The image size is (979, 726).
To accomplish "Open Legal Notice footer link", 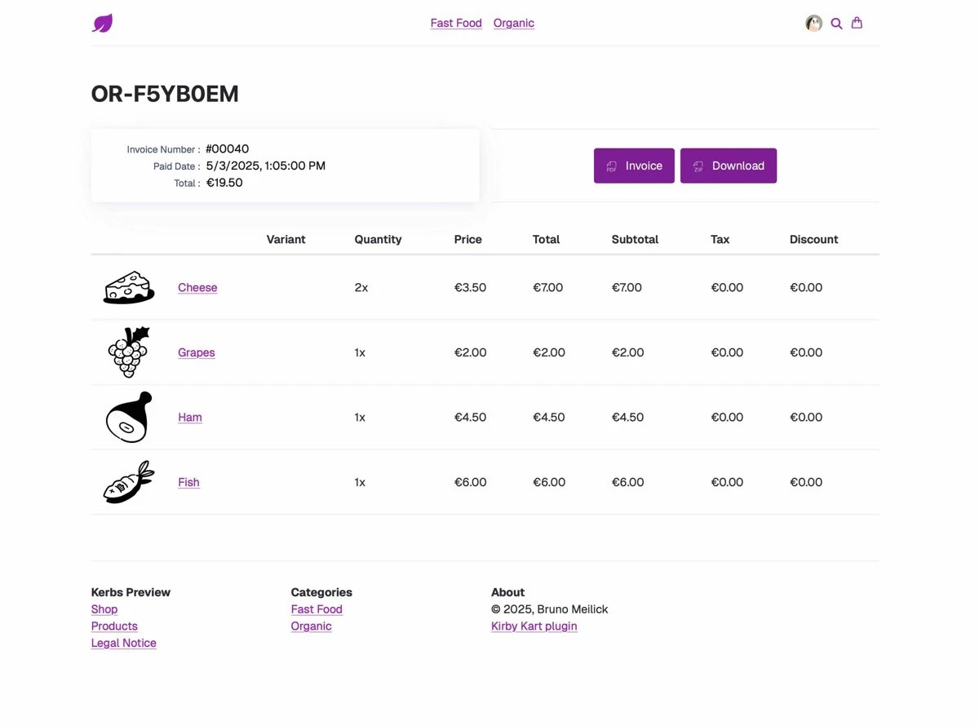I will pyautogui.click(x=124, y=643).
